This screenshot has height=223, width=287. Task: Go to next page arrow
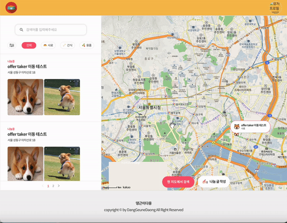[58, 186]
